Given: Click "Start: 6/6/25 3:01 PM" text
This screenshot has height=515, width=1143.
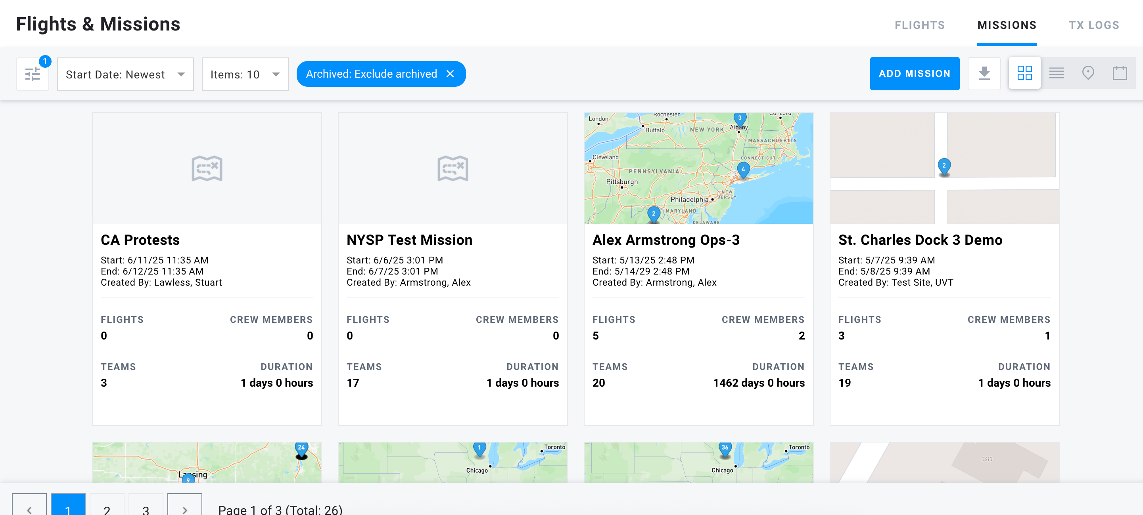Looking at the screenshot, I should (x=395, y=260).
